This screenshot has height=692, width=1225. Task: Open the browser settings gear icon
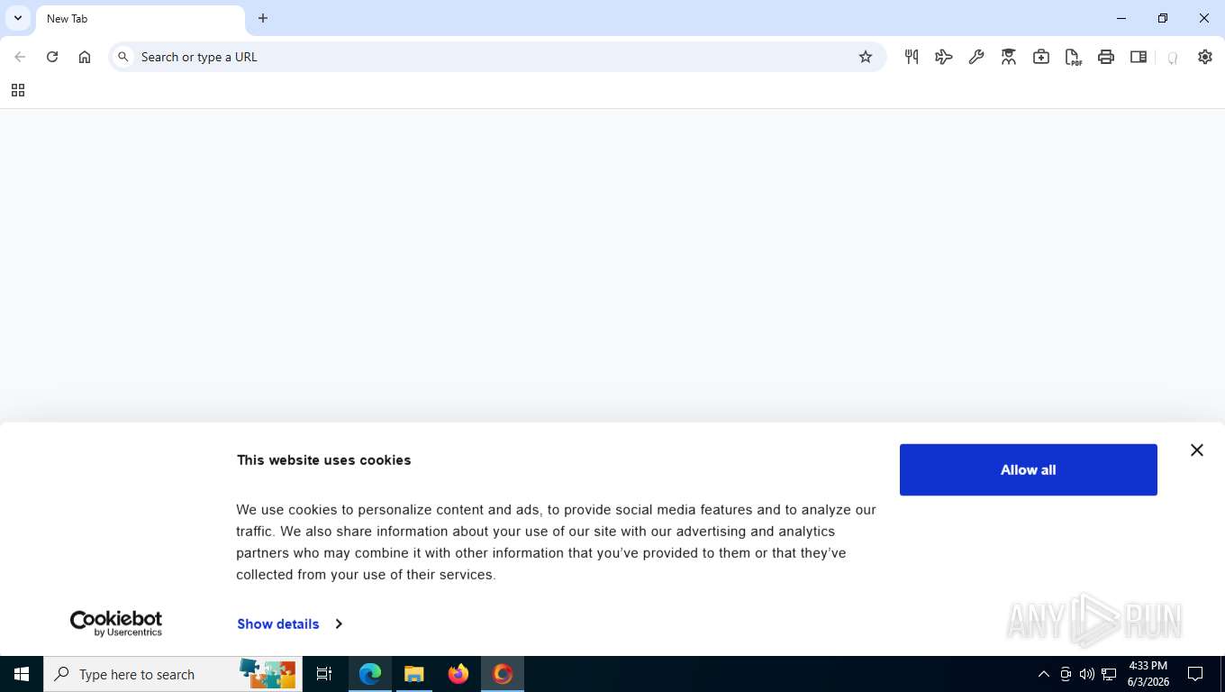[1205, 57]
